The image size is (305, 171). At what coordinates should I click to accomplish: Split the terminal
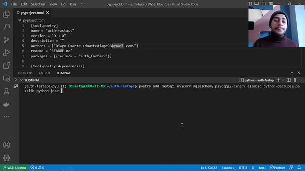[289, 80]
